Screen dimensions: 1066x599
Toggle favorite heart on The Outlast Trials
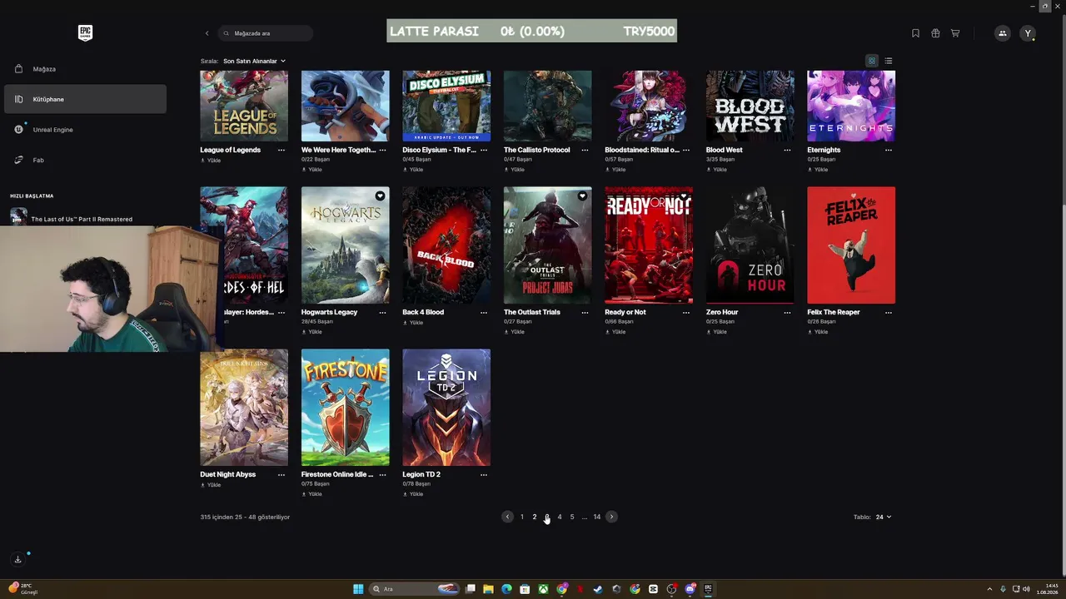[582, 196]
